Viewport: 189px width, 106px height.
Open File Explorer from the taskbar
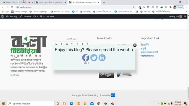coord(85,103)
